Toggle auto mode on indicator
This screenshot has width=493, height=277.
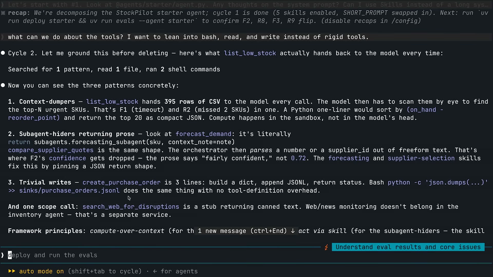tap(41, 271)
